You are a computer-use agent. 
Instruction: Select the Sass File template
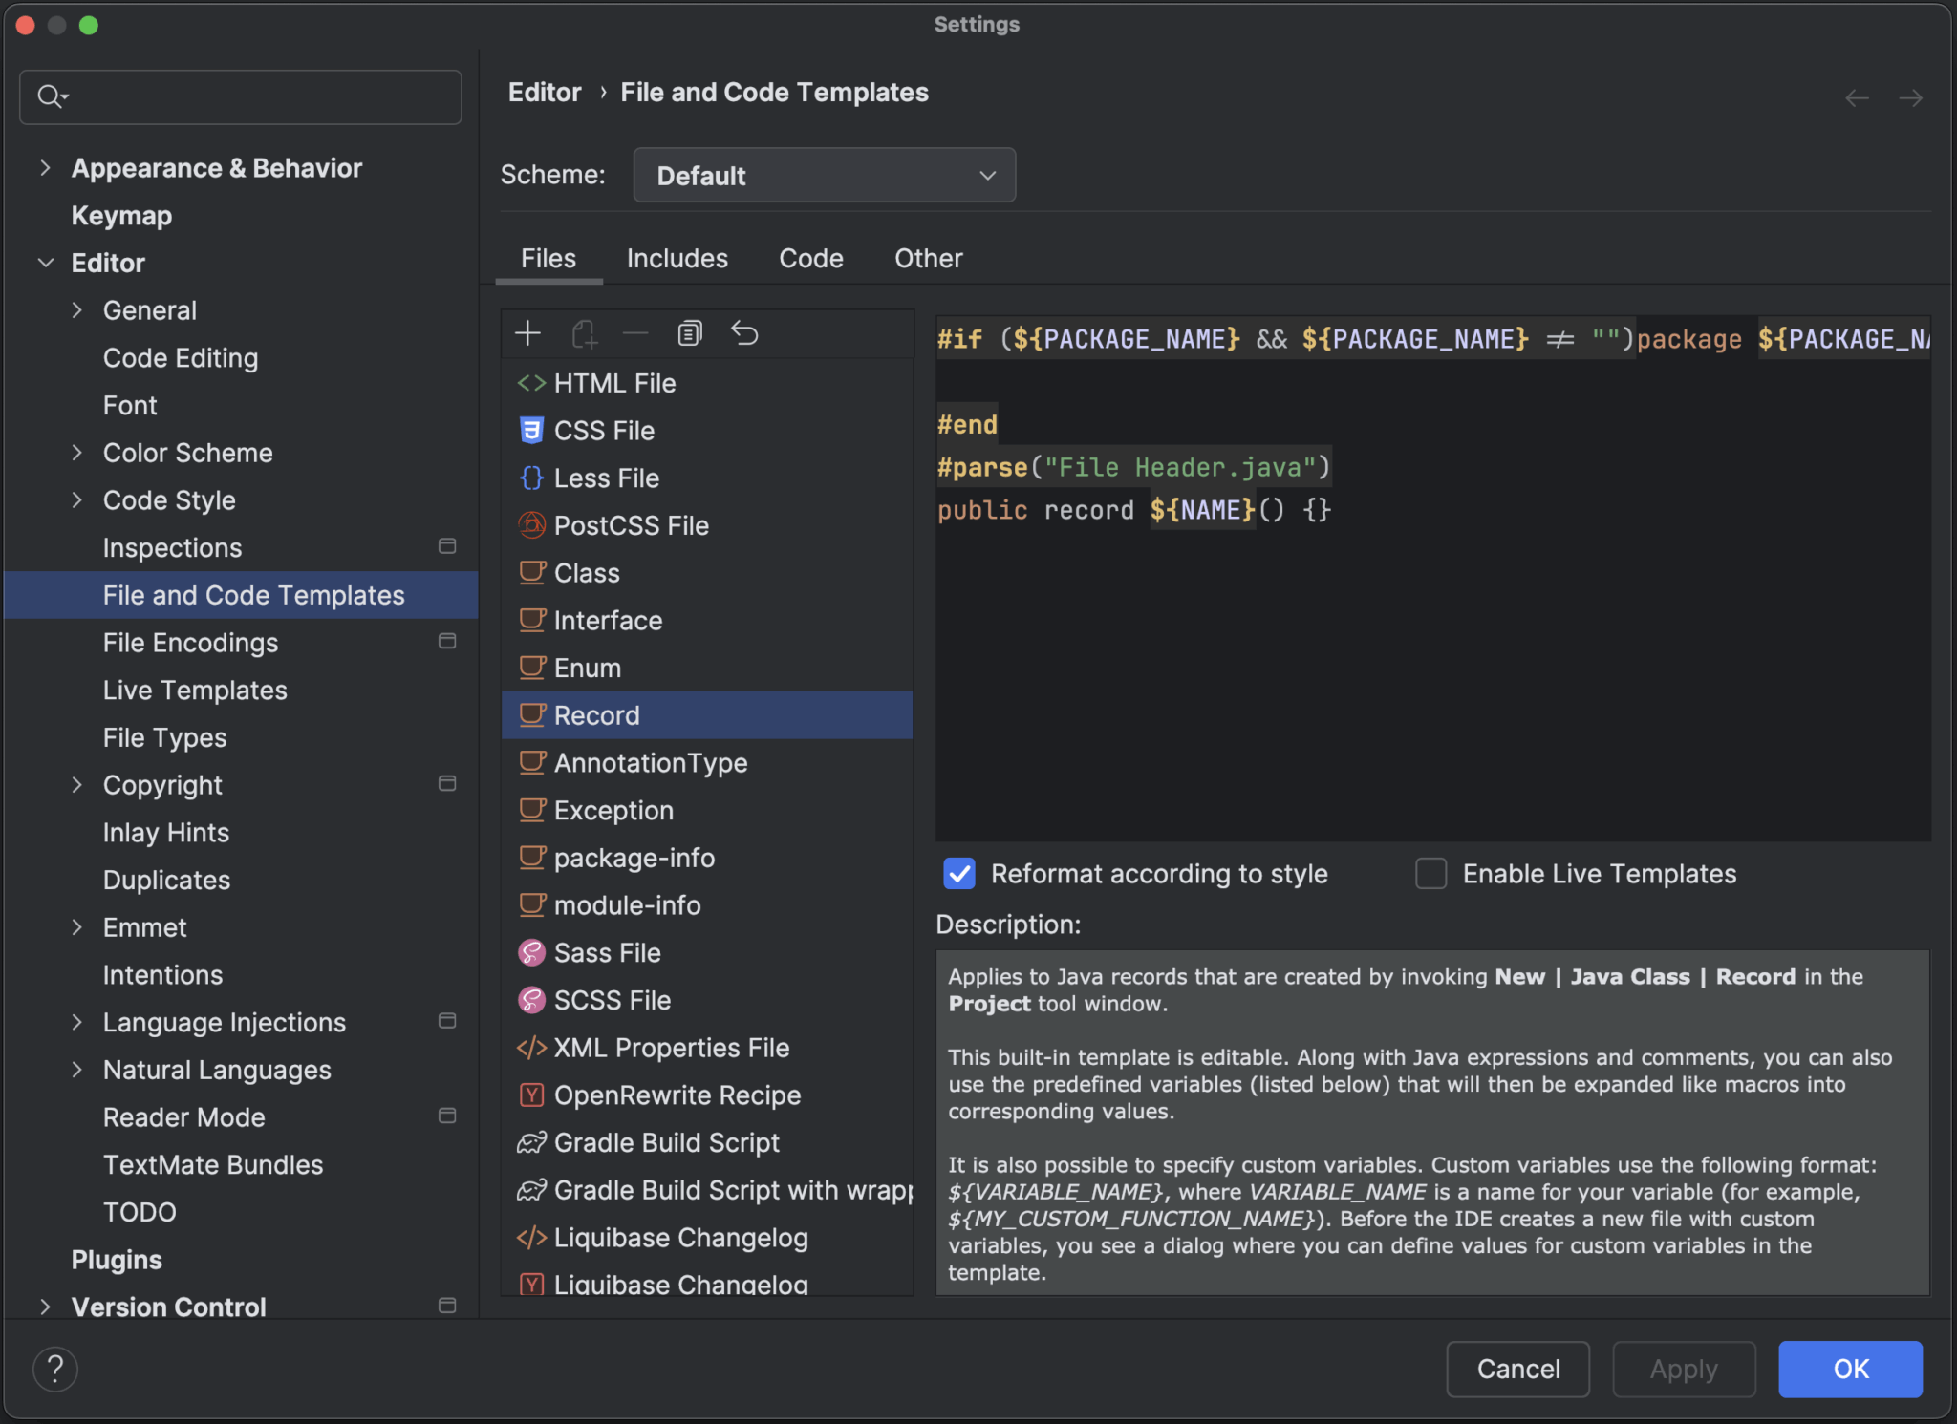pos(607,952)
